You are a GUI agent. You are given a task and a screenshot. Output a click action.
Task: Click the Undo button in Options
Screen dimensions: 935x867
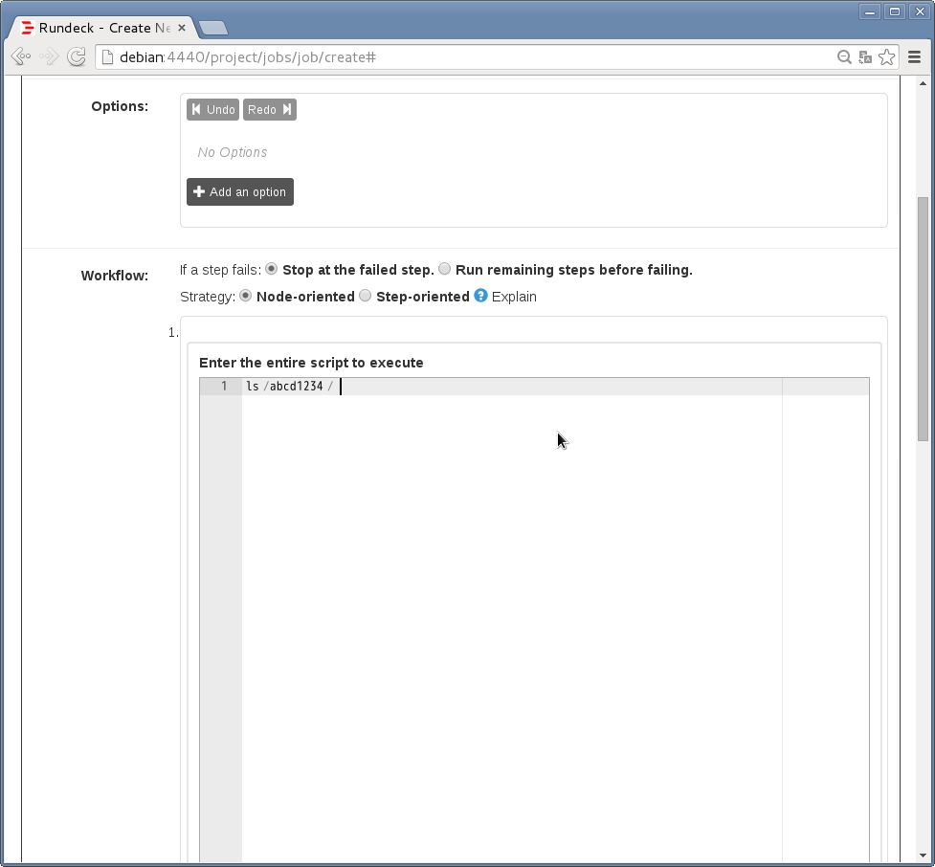[212, 110]
